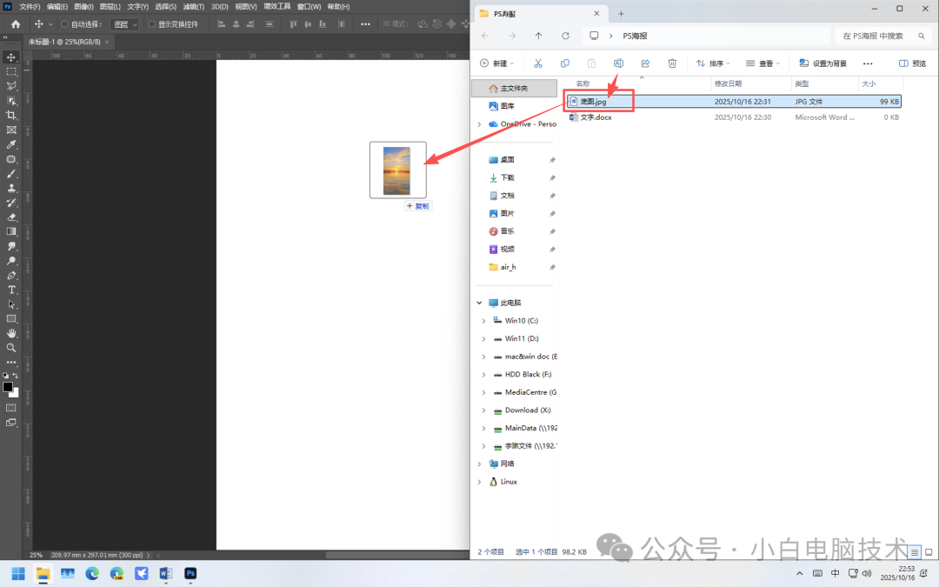Select the Dodge tool
Viewport: 939px width, 587px height.
[x=10, y=261]
